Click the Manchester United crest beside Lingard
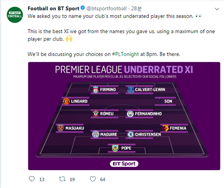The height and width of the screenshot is (188, 224). click(x=66, y=101)
